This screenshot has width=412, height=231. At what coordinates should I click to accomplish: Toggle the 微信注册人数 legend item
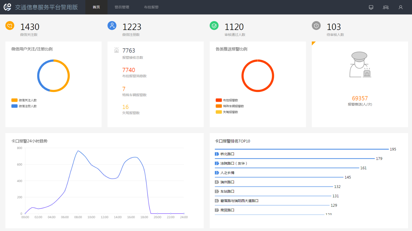[x=24, y=106]
